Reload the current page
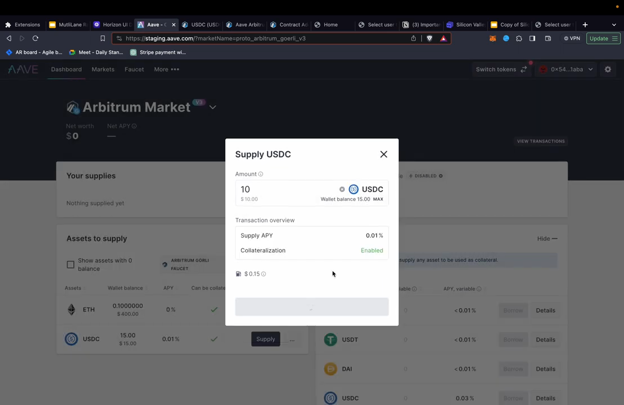The width and height of the screenshot is (624, 405). [x=35, y=38]
